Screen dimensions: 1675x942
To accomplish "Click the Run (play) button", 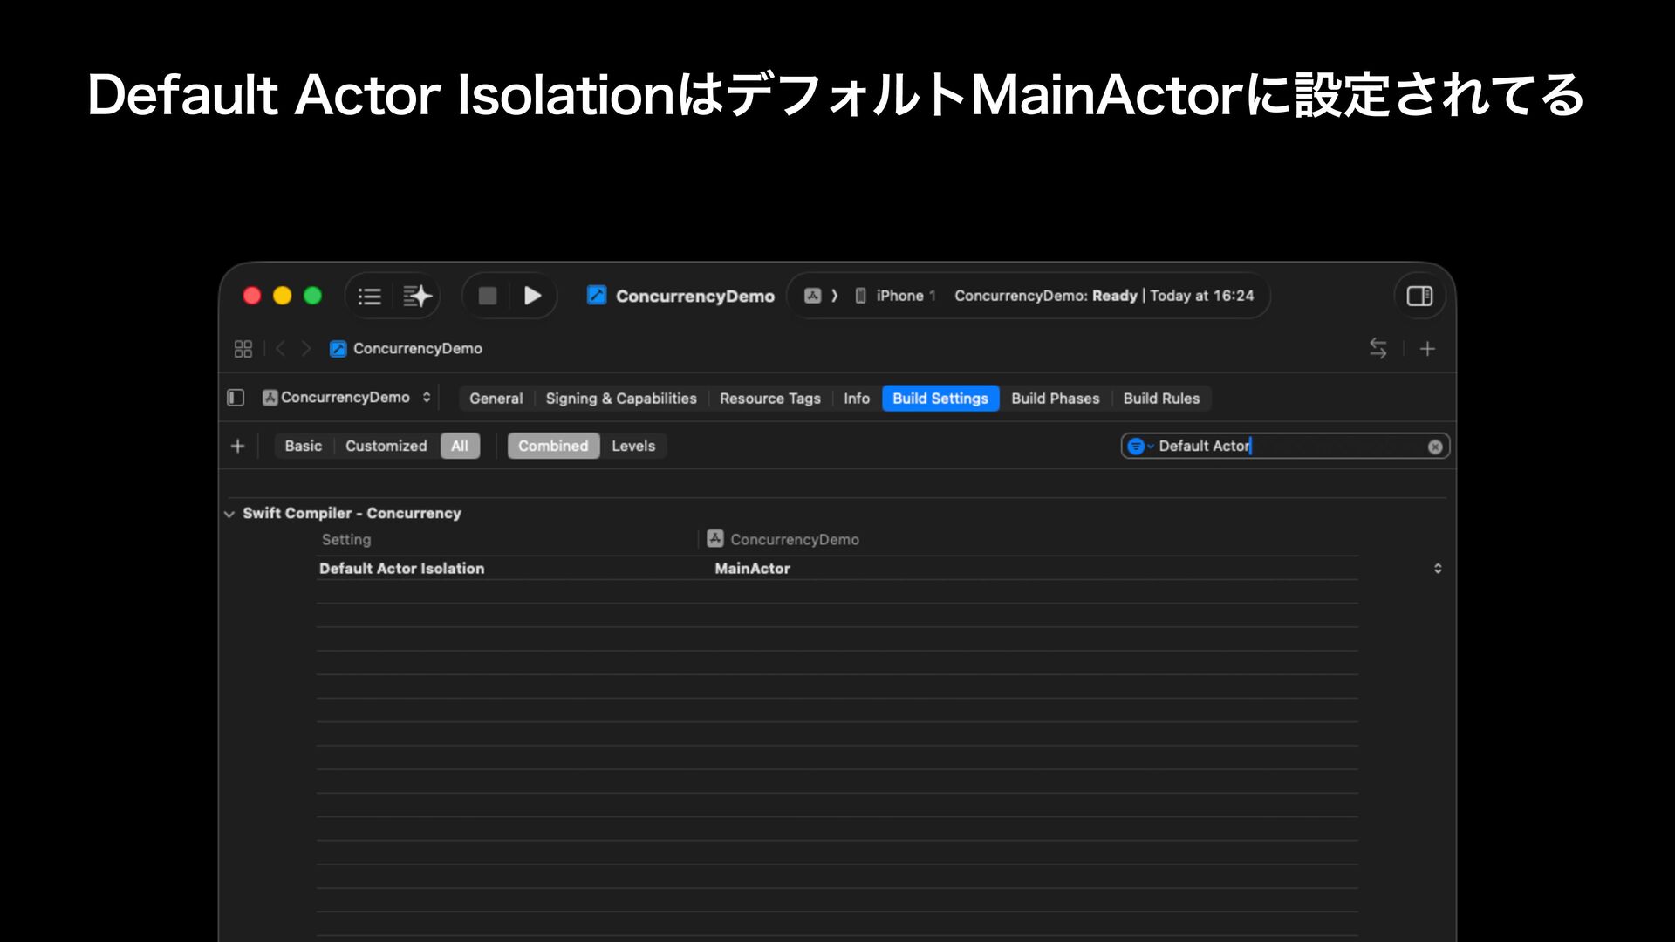I will (x=532, y=297).
